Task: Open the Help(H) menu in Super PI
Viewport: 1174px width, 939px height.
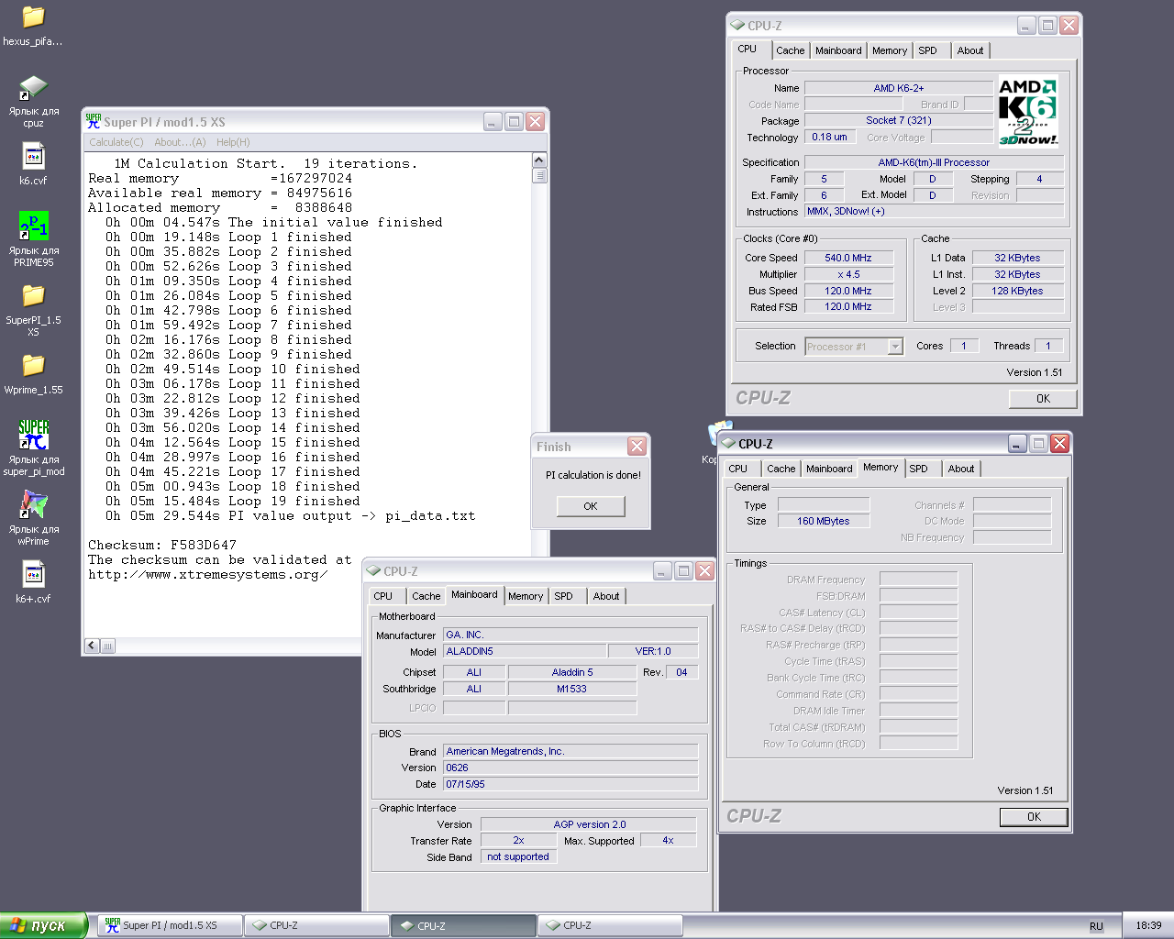Action: click(233, 142)
